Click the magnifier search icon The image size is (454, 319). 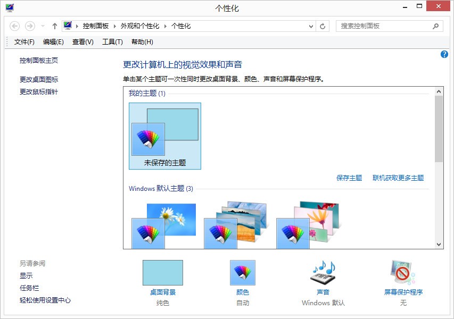click(435, 27)
